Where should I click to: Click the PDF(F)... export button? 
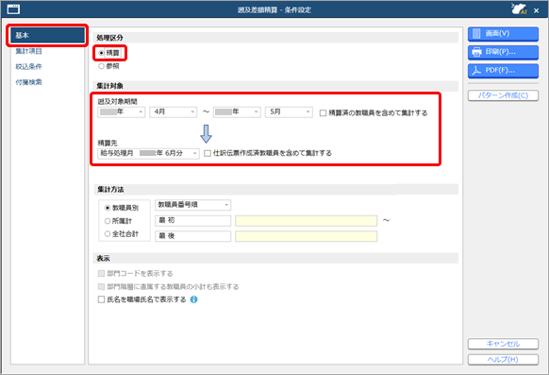(x=503, y=71)
